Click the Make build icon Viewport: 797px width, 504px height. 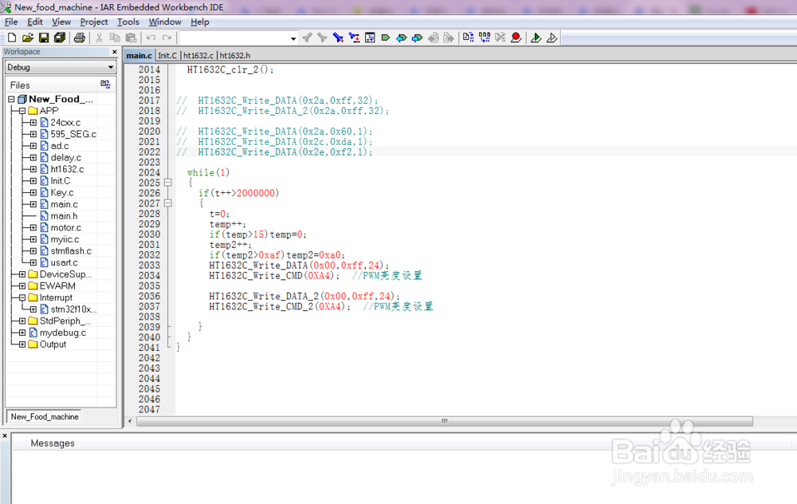(x=485, y=37)
